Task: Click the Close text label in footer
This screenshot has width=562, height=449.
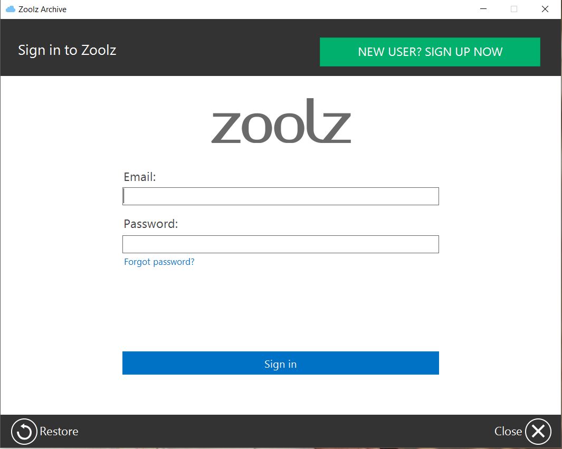Action: 508,432
